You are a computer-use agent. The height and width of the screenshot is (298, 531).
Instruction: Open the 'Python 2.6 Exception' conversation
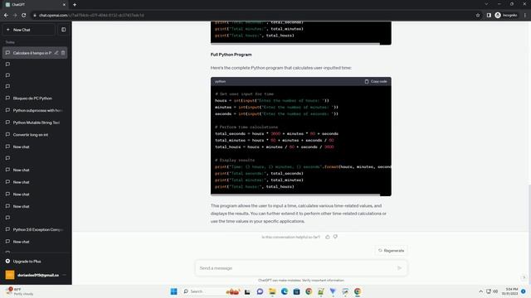[35, 229]
